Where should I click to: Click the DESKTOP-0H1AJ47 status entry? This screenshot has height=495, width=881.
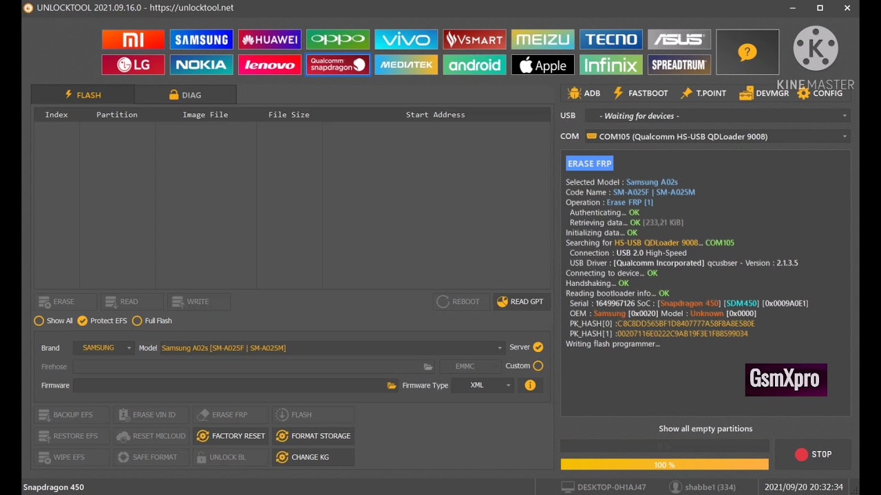pos(604,487)
